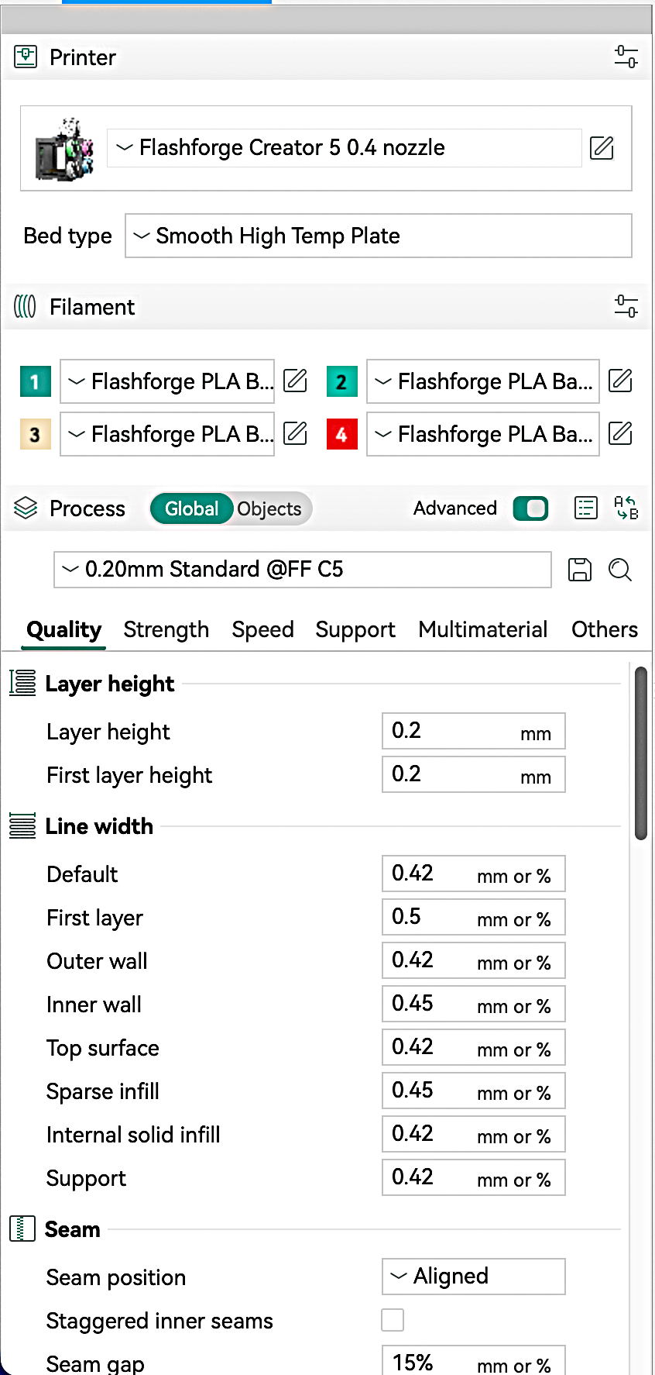Click filament 3 cream color swatch
Screen dimensions: 655x1375
pos(35,434)
